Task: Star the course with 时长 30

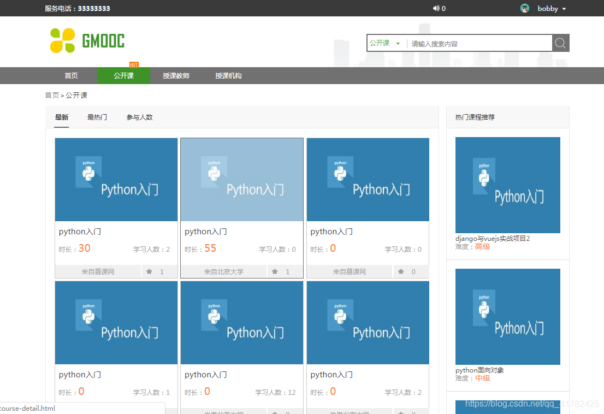Action: click(x=149, y=271)
